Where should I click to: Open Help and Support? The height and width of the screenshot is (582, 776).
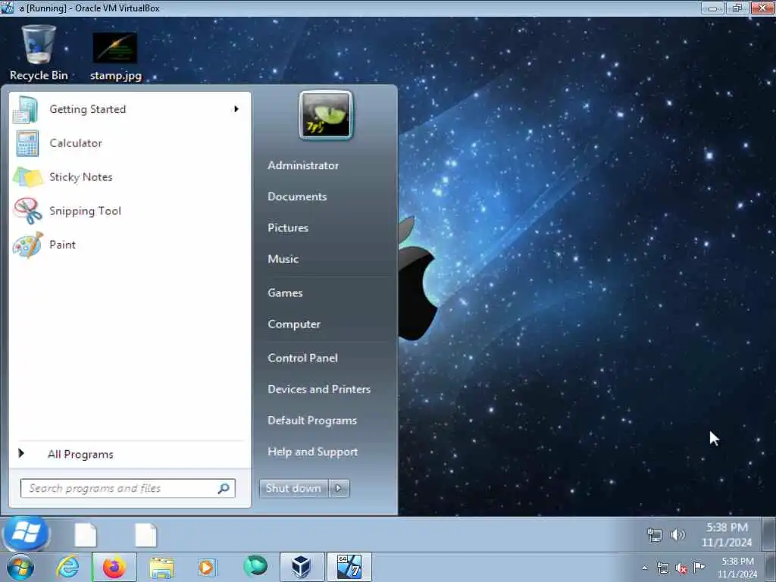click(313, 452)
